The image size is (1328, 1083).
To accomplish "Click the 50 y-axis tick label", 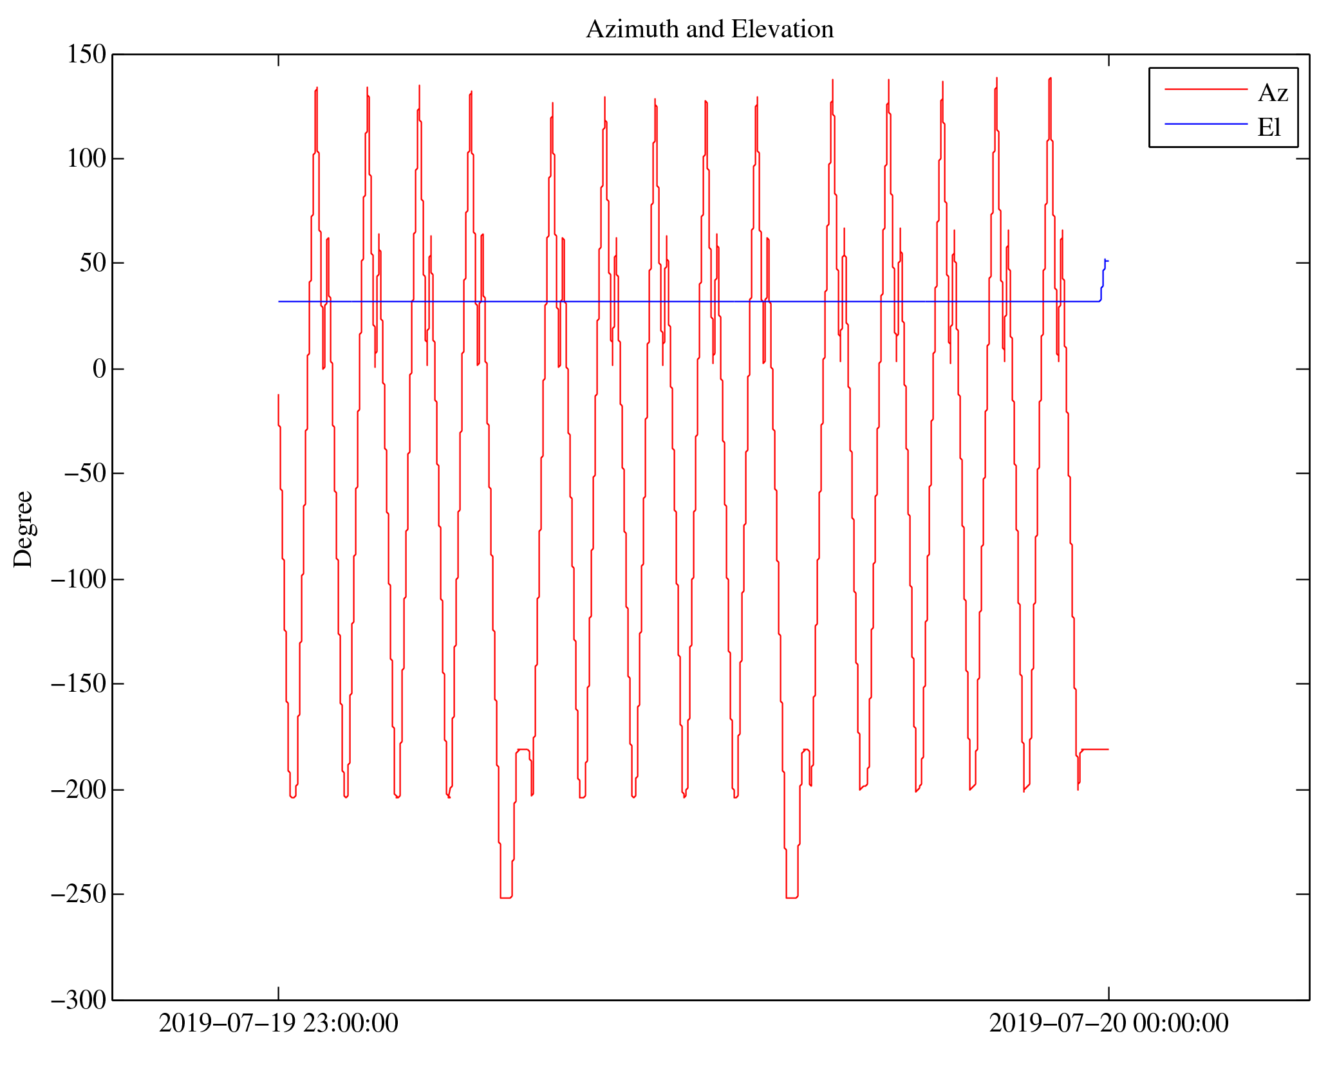I will tap(93, 263).
